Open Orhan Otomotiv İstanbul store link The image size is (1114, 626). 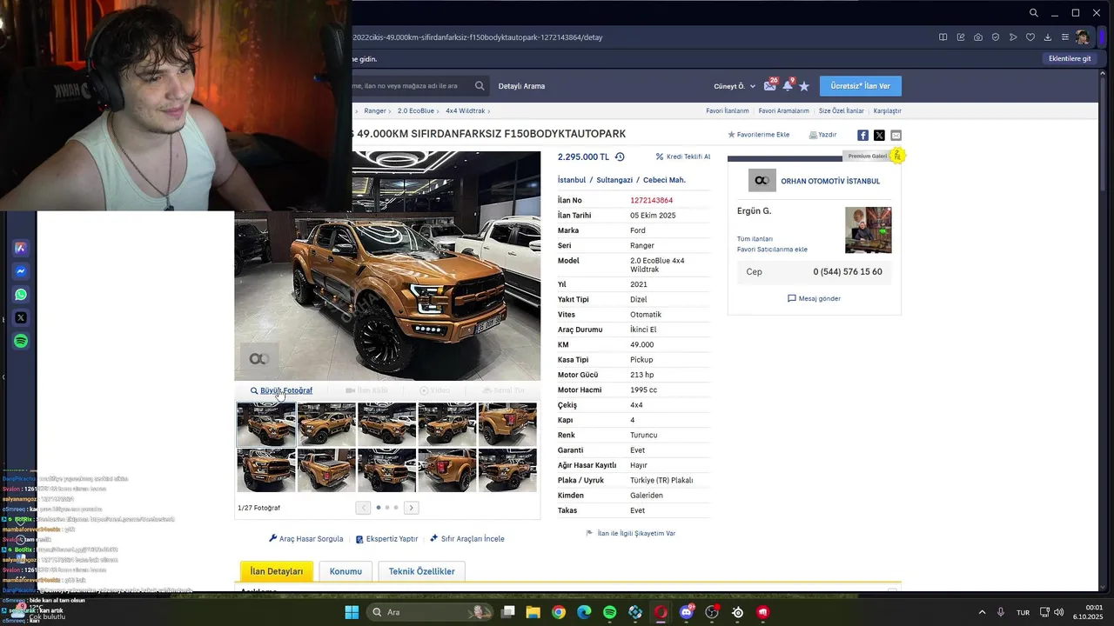830,181
